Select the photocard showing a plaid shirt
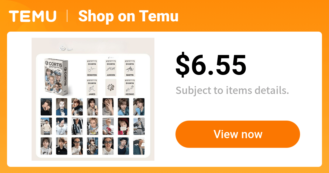This screenshot has height=173, width=329. point(139,126)
